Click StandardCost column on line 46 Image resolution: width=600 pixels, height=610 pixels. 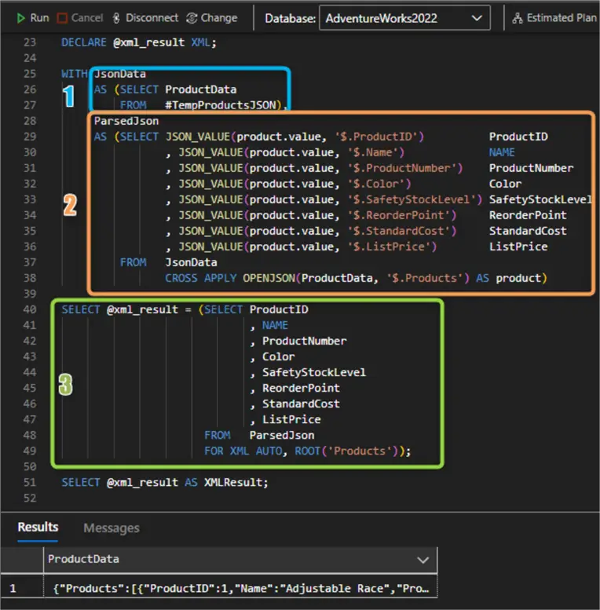click(x=301, y=404)
